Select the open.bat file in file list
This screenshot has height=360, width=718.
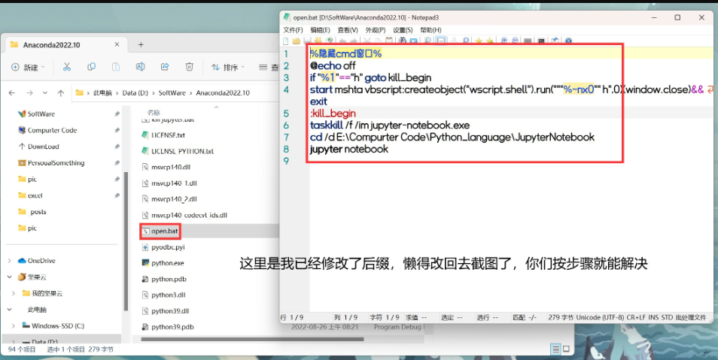point(163,231)
